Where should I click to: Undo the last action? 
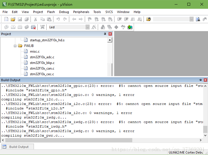58,19
